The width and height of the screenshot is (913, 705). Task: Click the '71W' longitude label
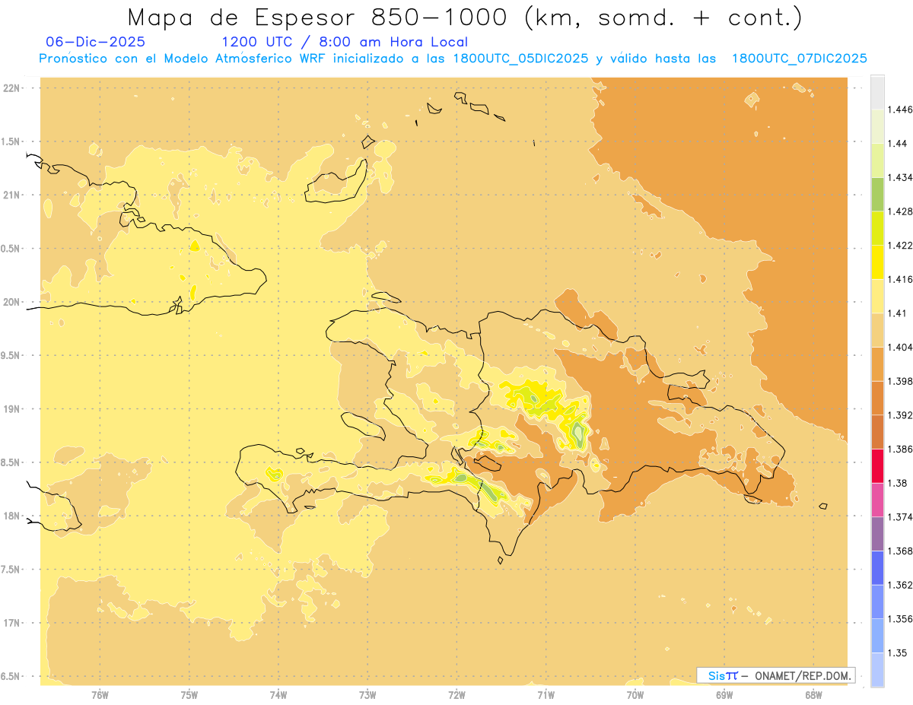pos(546,695)
